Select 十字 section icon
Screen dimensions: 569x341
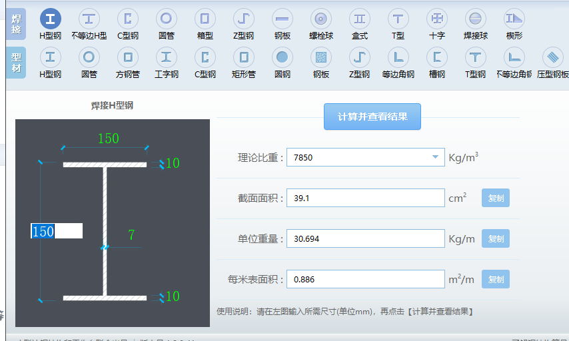pyautogui.click(x=437, y=19)
